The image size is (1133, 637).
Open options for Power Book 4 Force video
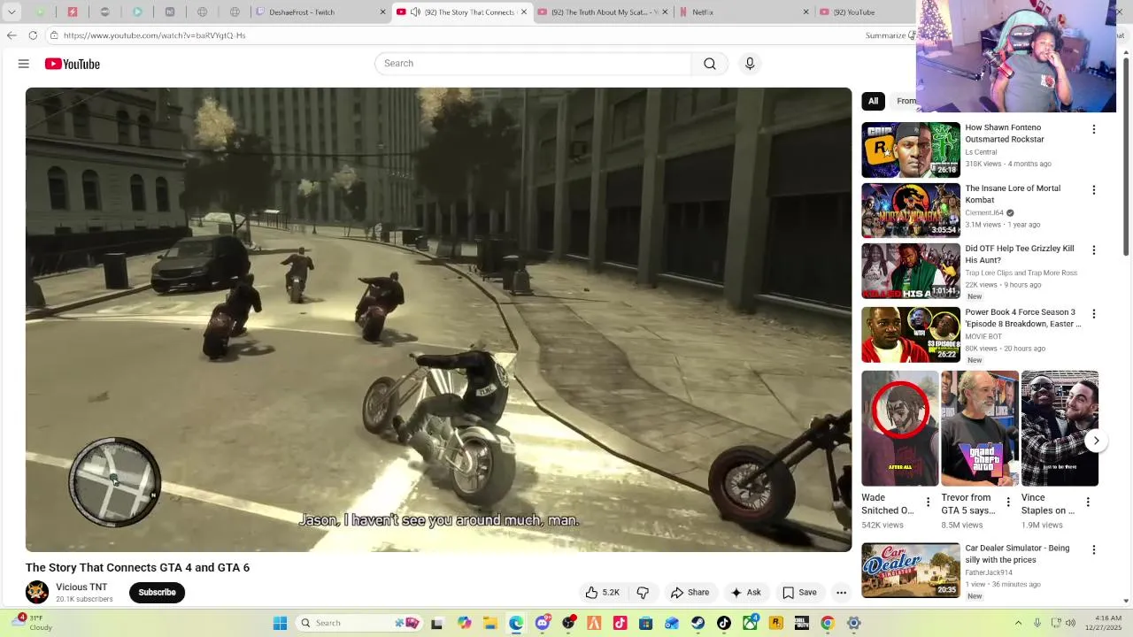click(x=1093, y=314)
